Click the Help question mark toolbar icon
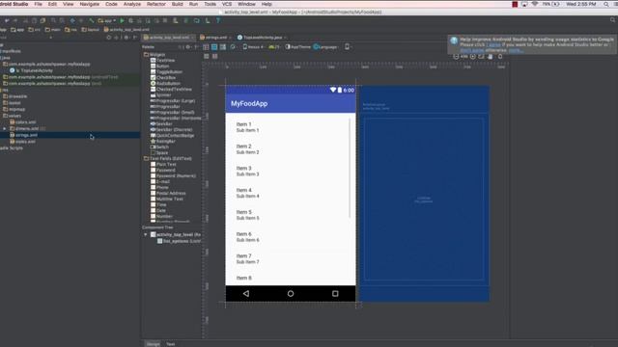Image resolution: width=618 pixels, height=347 pixels. click(218, 20)
